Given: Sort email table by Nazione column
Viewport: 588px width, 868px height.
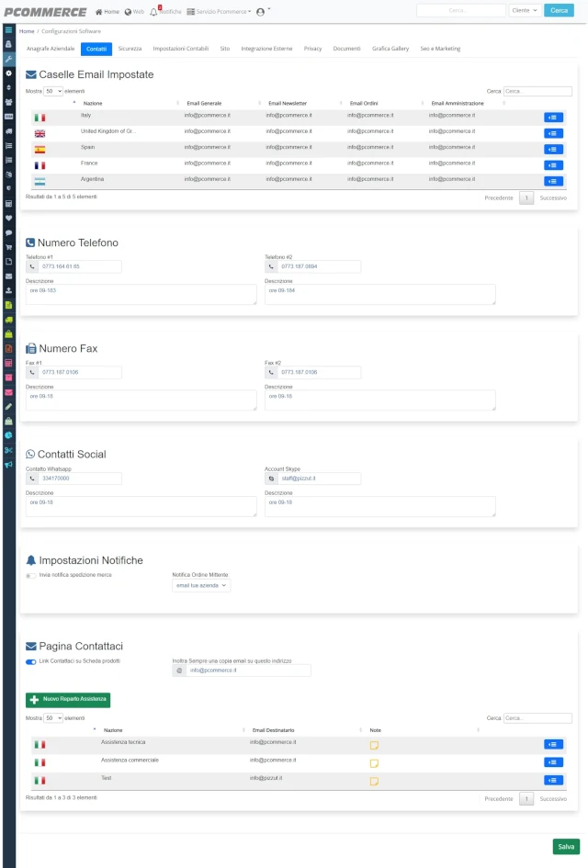Looking at the screenshot, I should (93, 104).
